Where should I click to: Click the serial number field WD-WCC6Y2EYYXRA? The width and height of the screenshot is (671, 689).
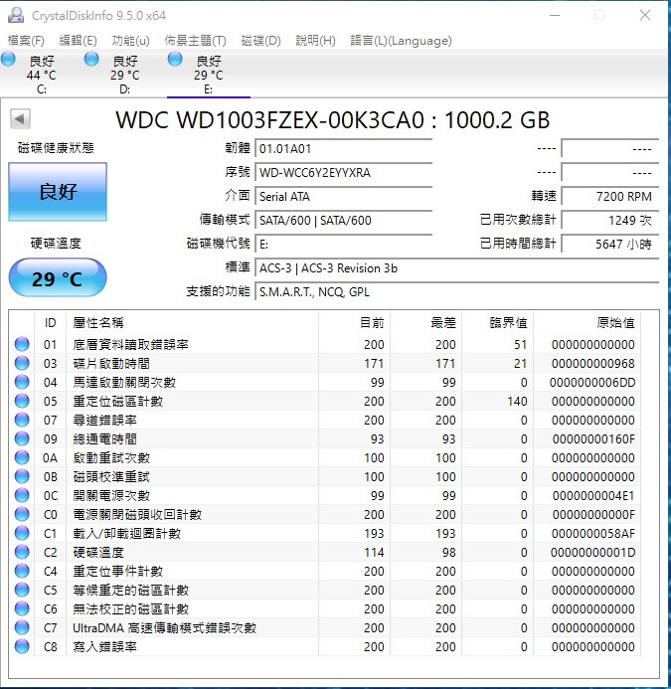tap(344, 172)
